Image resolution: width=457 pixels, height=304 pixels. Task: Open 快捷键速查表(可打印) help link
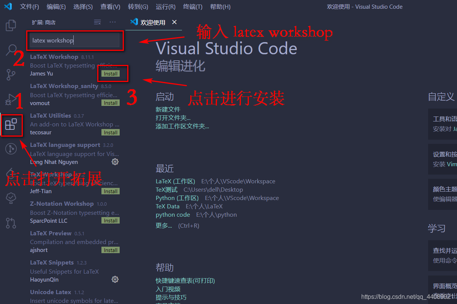tap(185, 280)
